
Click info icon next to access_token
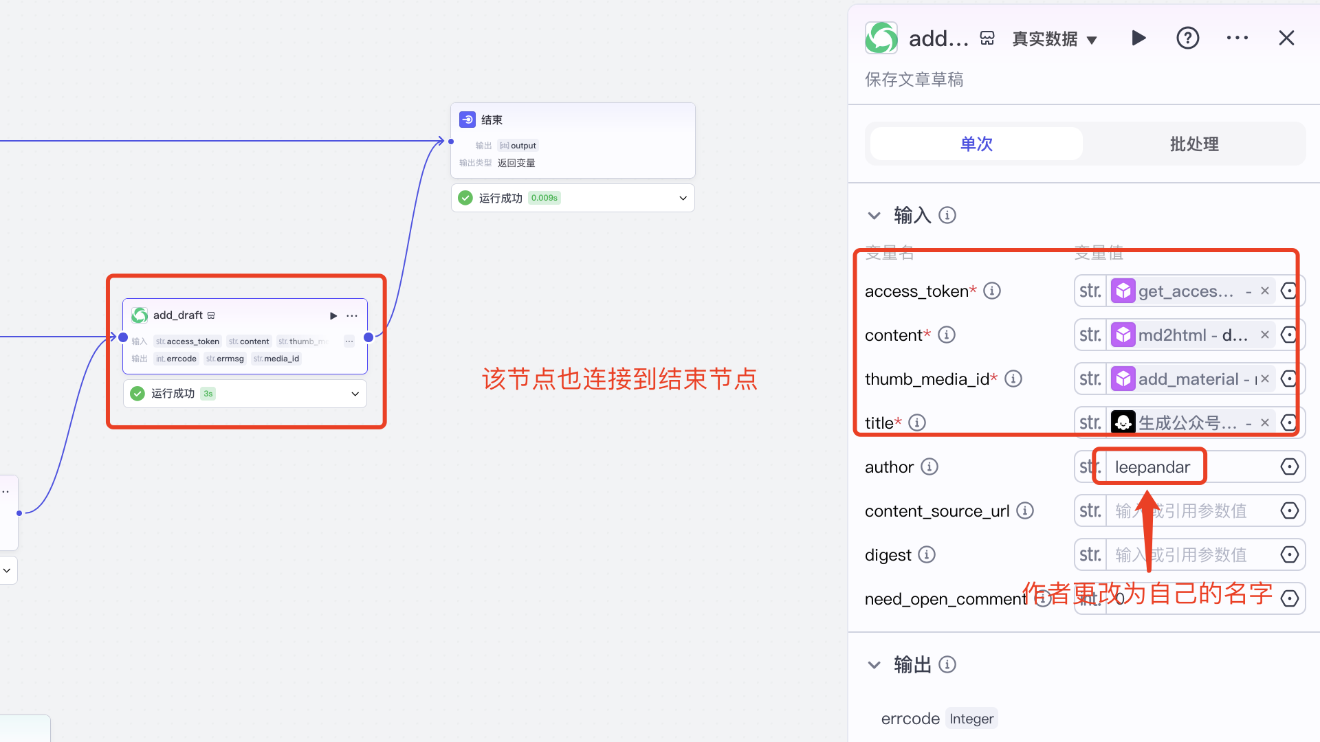(991, 291)
